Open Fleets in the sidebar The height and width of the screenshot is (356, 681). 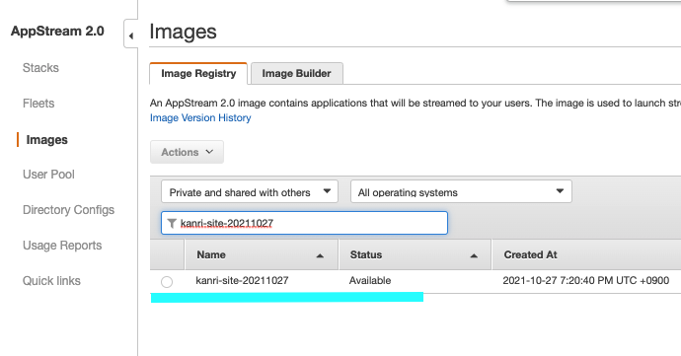click(38, 104)
